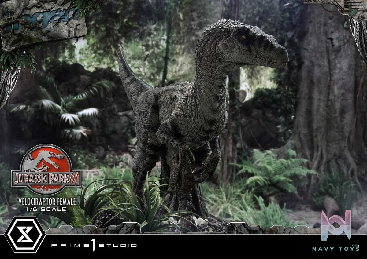Click the Prime 1 Studio hexagon logo

pos(25,234)
